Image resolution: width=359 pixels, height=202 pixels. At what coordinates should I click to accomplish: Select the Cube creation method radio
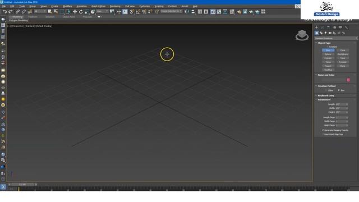[326, 90]
